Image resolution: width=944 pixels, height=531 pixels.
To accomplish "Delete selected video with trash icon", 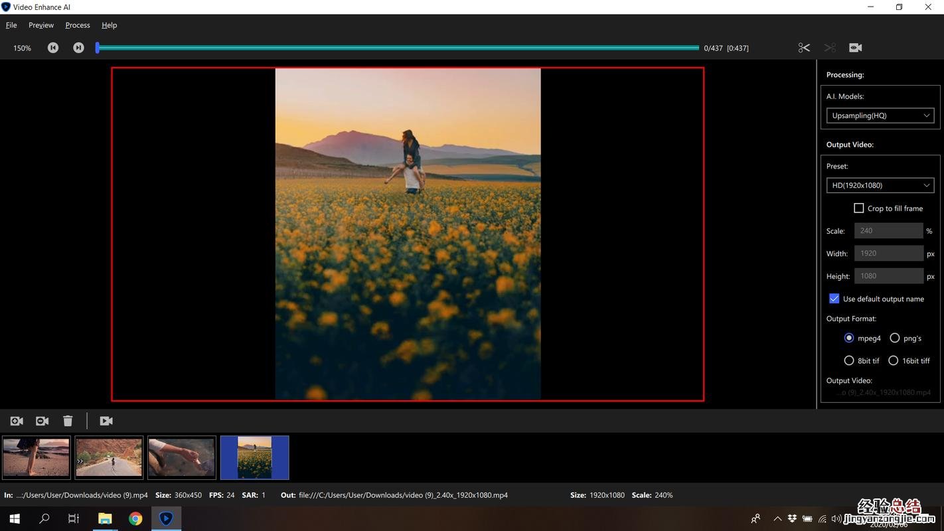I will point(68,421).
